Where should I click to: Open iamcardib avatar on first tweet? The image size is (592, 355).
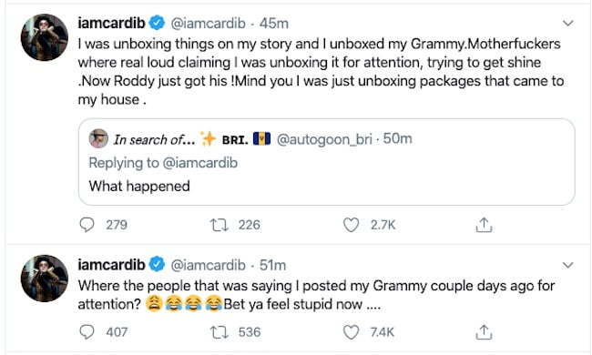45,37
